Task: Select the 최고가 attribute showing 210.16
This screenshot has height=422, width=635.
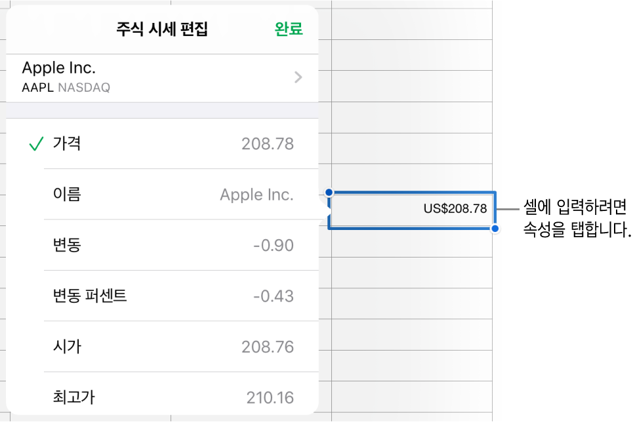Action: pyautogui.click(x=164, y=397)
